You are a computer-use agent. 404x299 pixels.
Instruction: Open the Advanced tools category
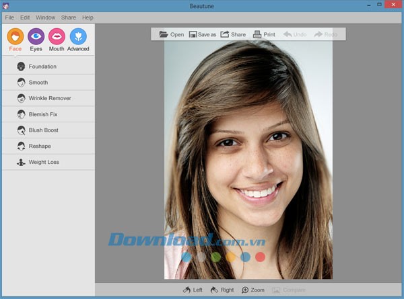(x=78, y=37)
